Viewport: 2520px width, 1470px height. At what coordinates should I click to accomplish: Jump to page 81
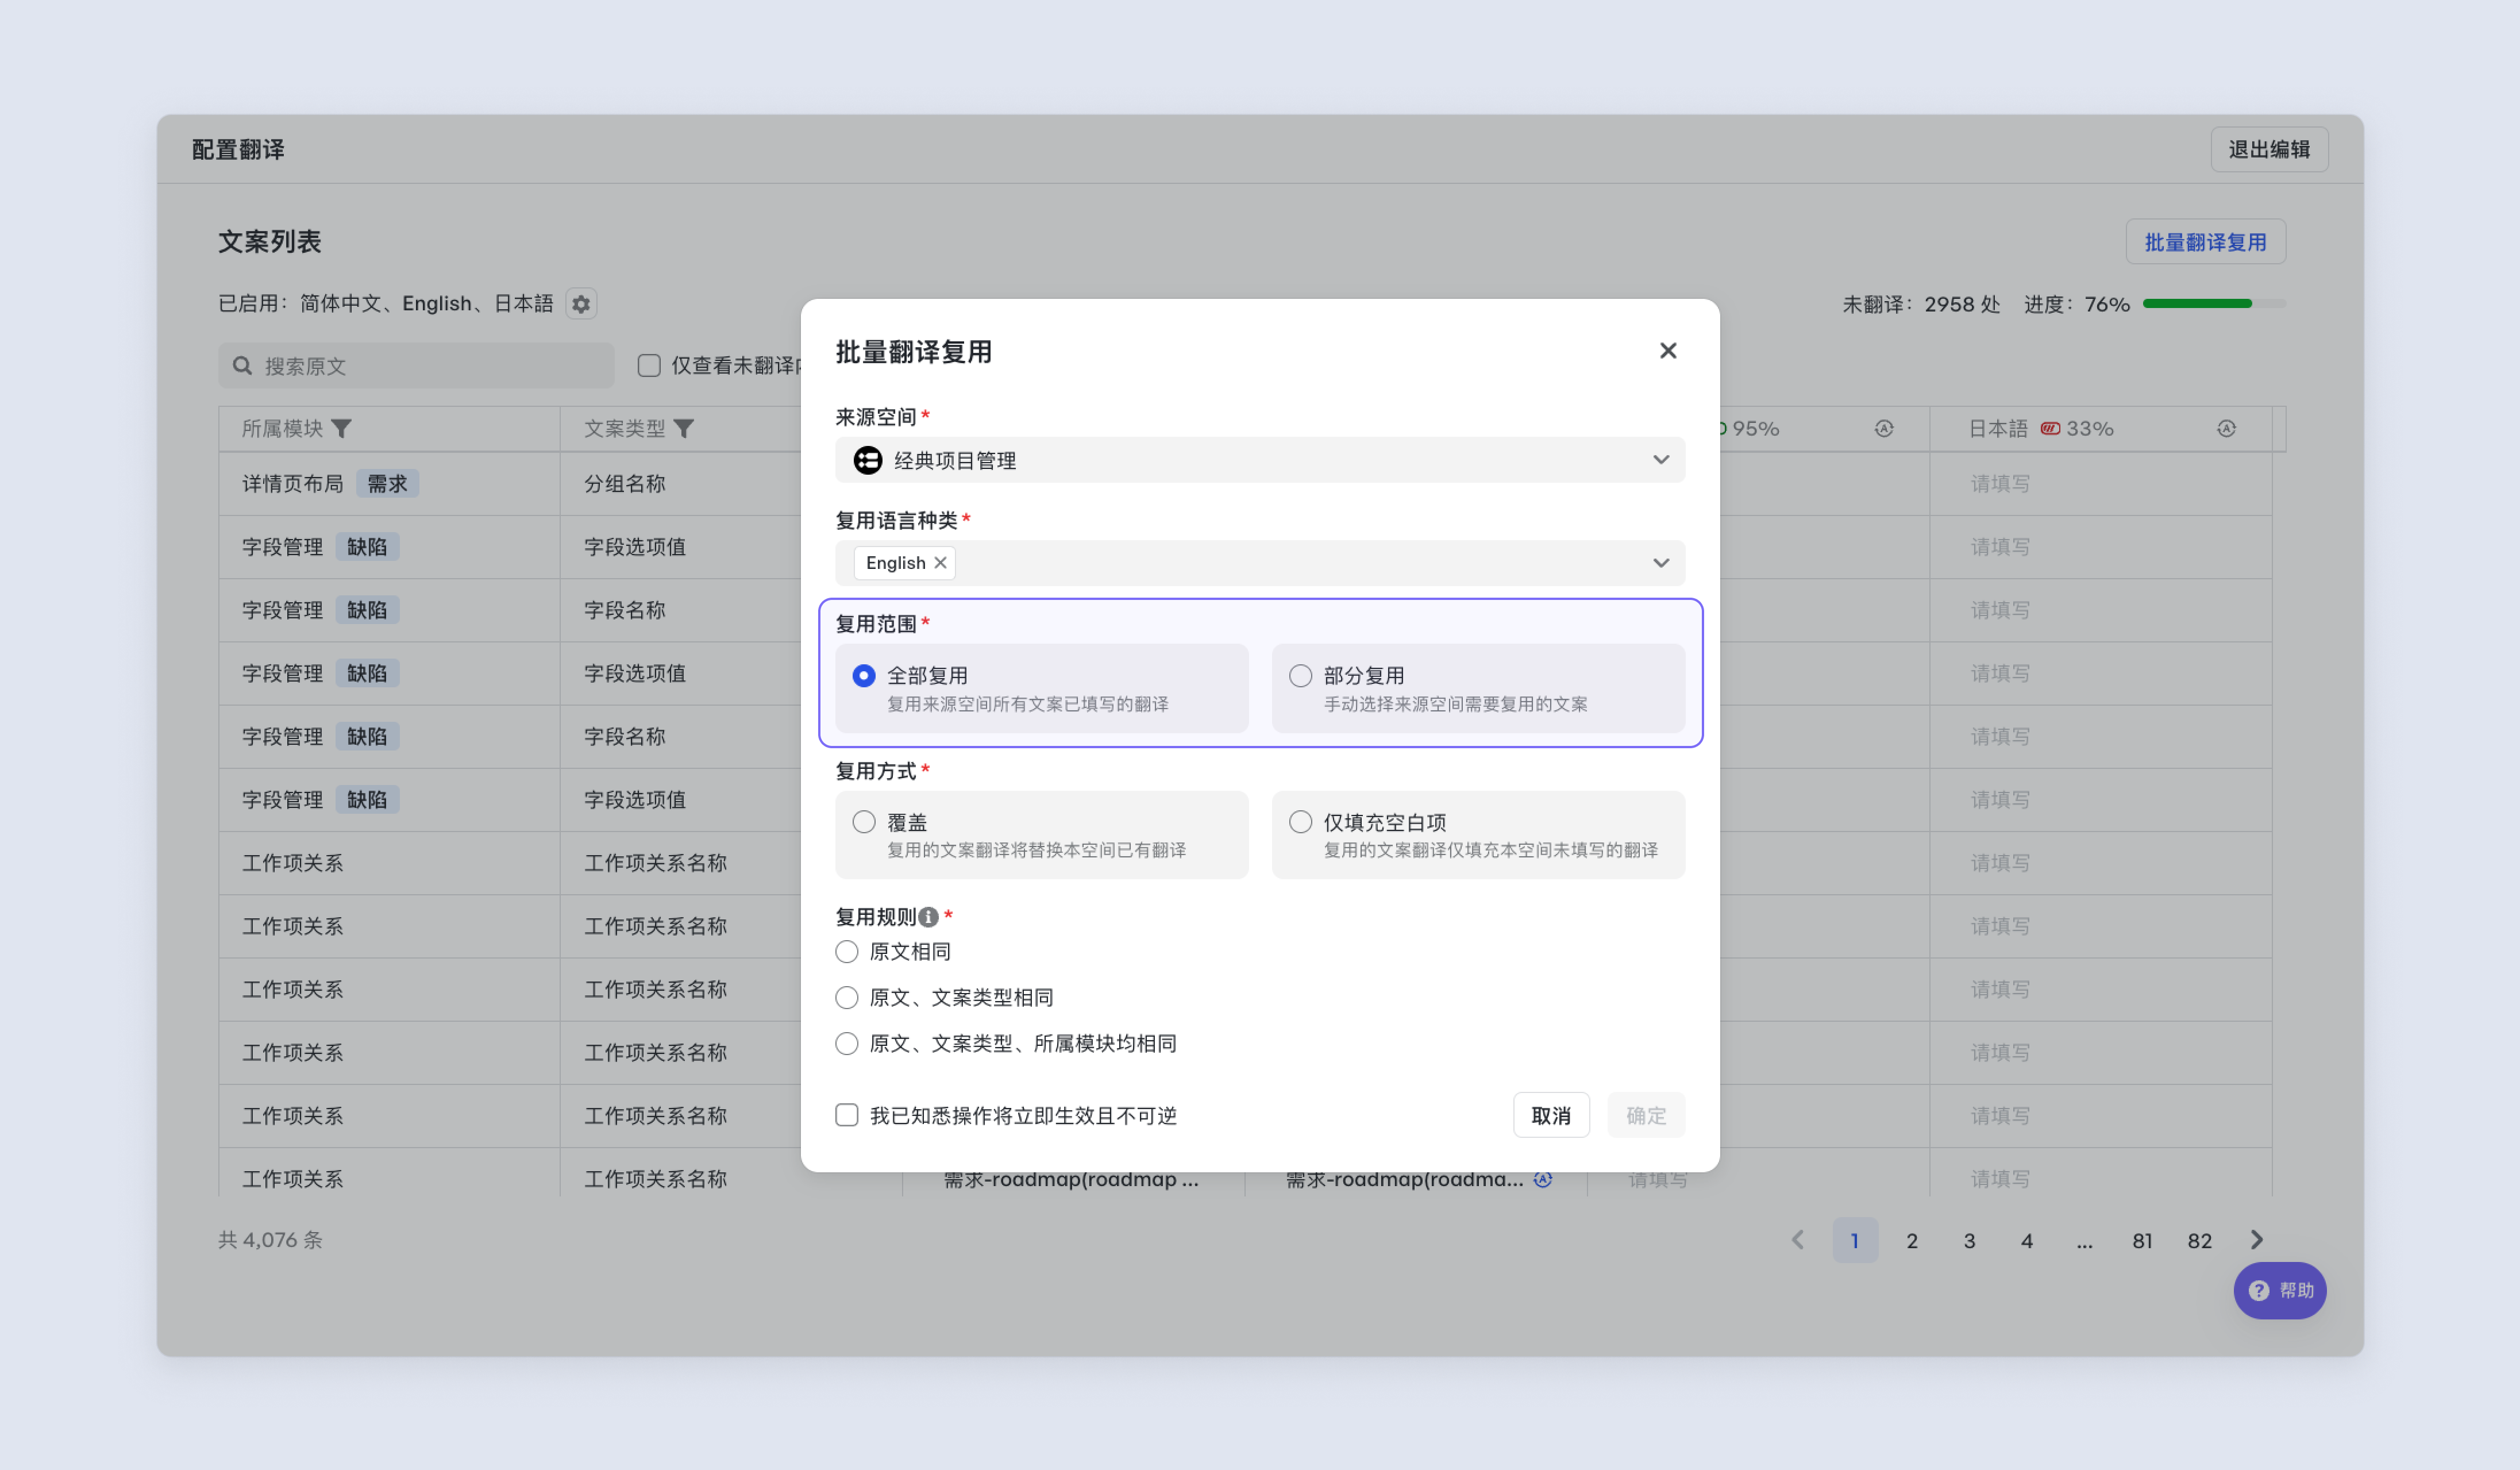(2142, 1240)
